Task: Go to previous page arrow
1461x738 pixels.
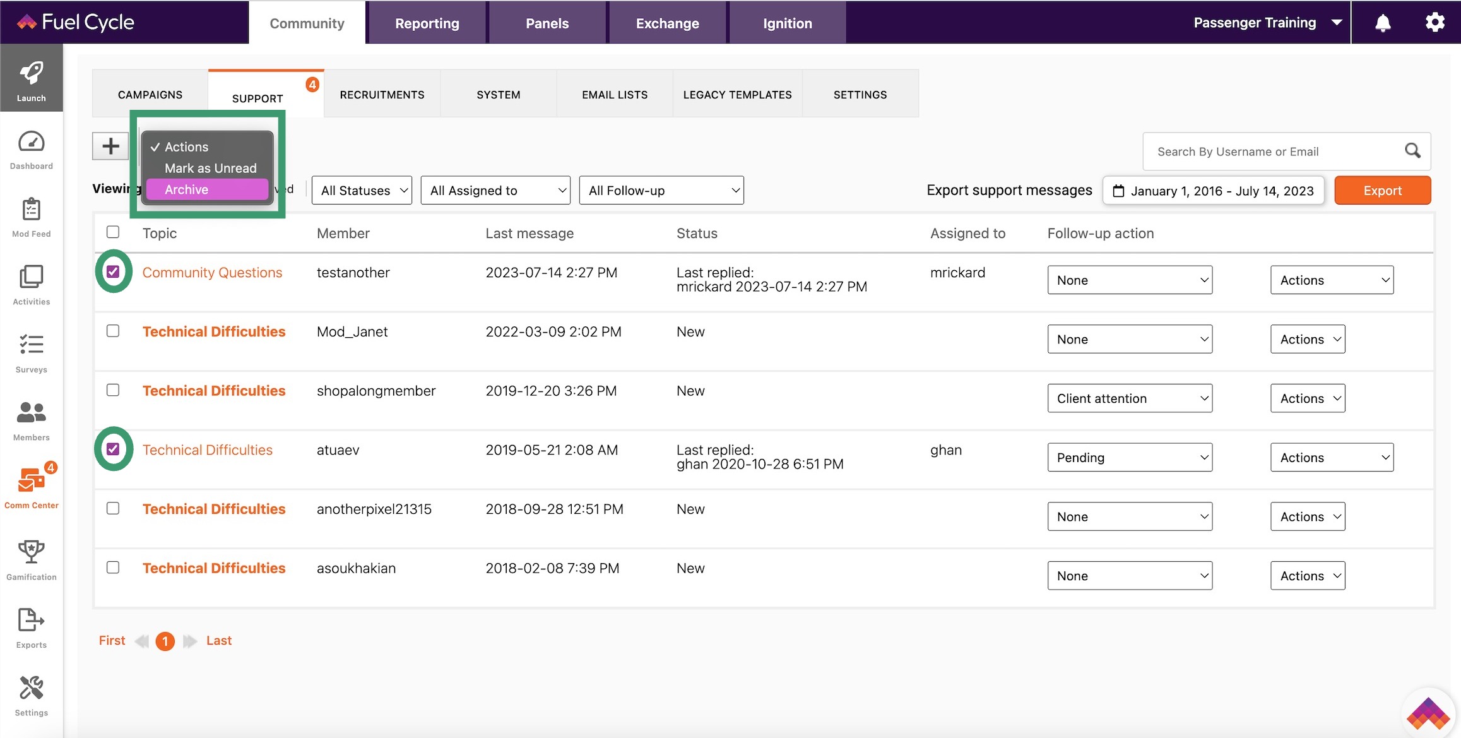Action: click(x=142, y=641)
